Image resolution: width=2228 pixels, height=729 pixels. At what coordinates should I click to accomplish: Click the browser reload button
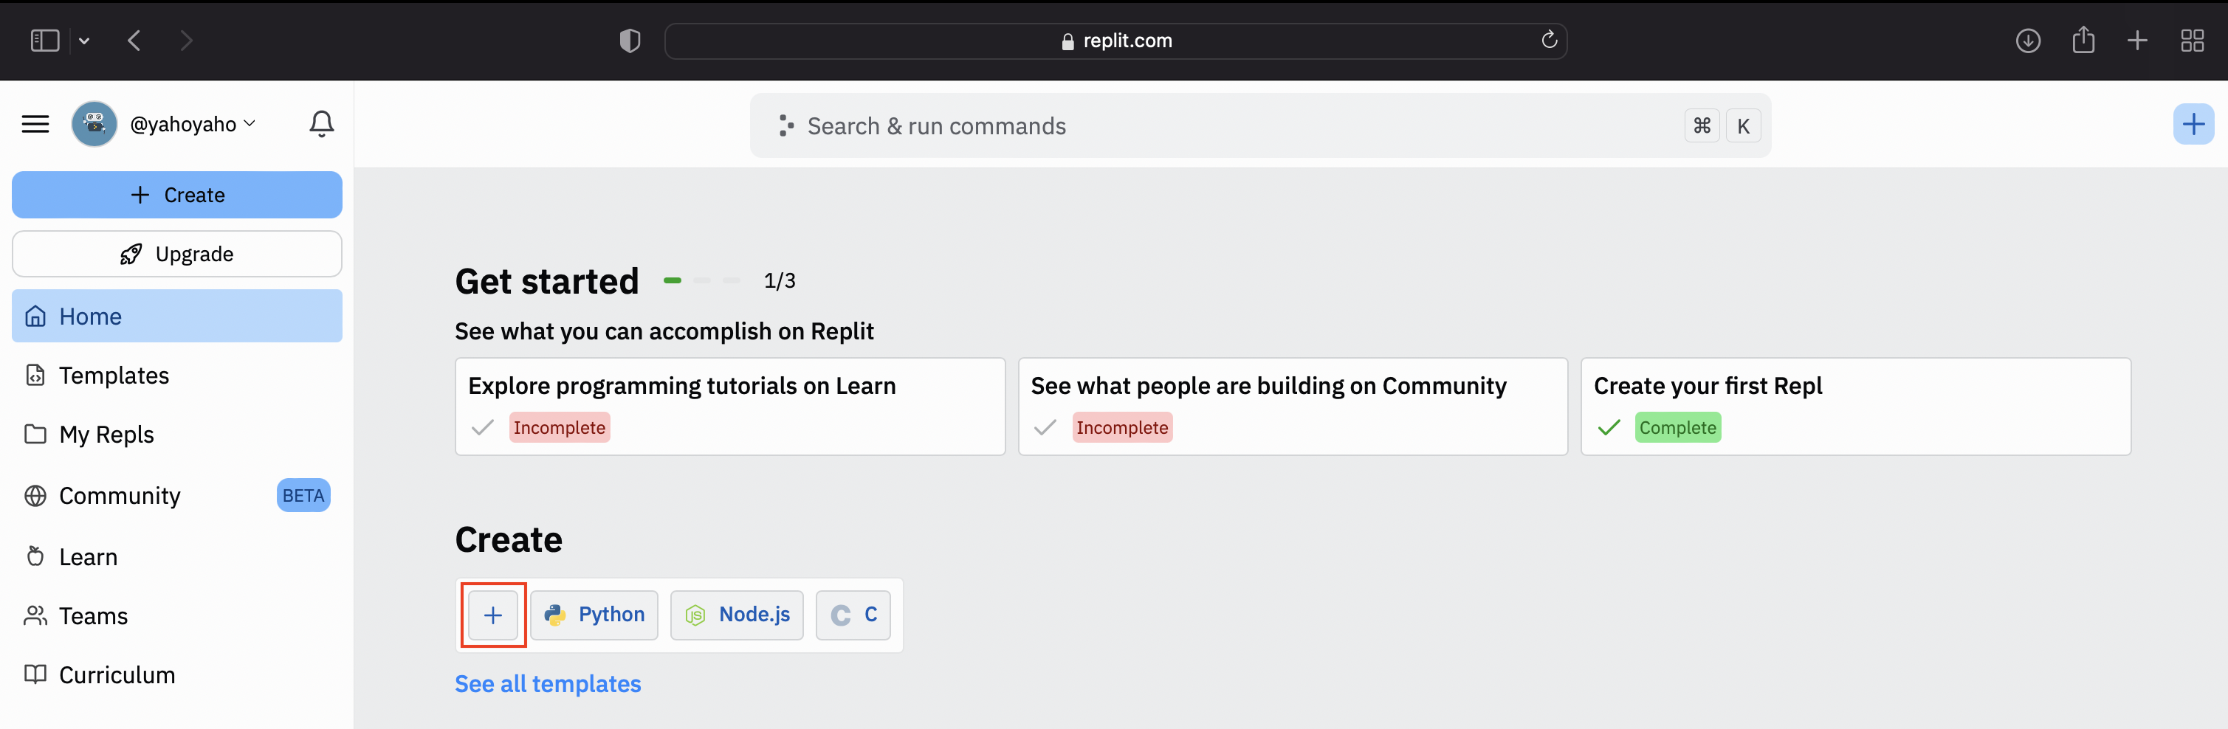(1547, 40)
